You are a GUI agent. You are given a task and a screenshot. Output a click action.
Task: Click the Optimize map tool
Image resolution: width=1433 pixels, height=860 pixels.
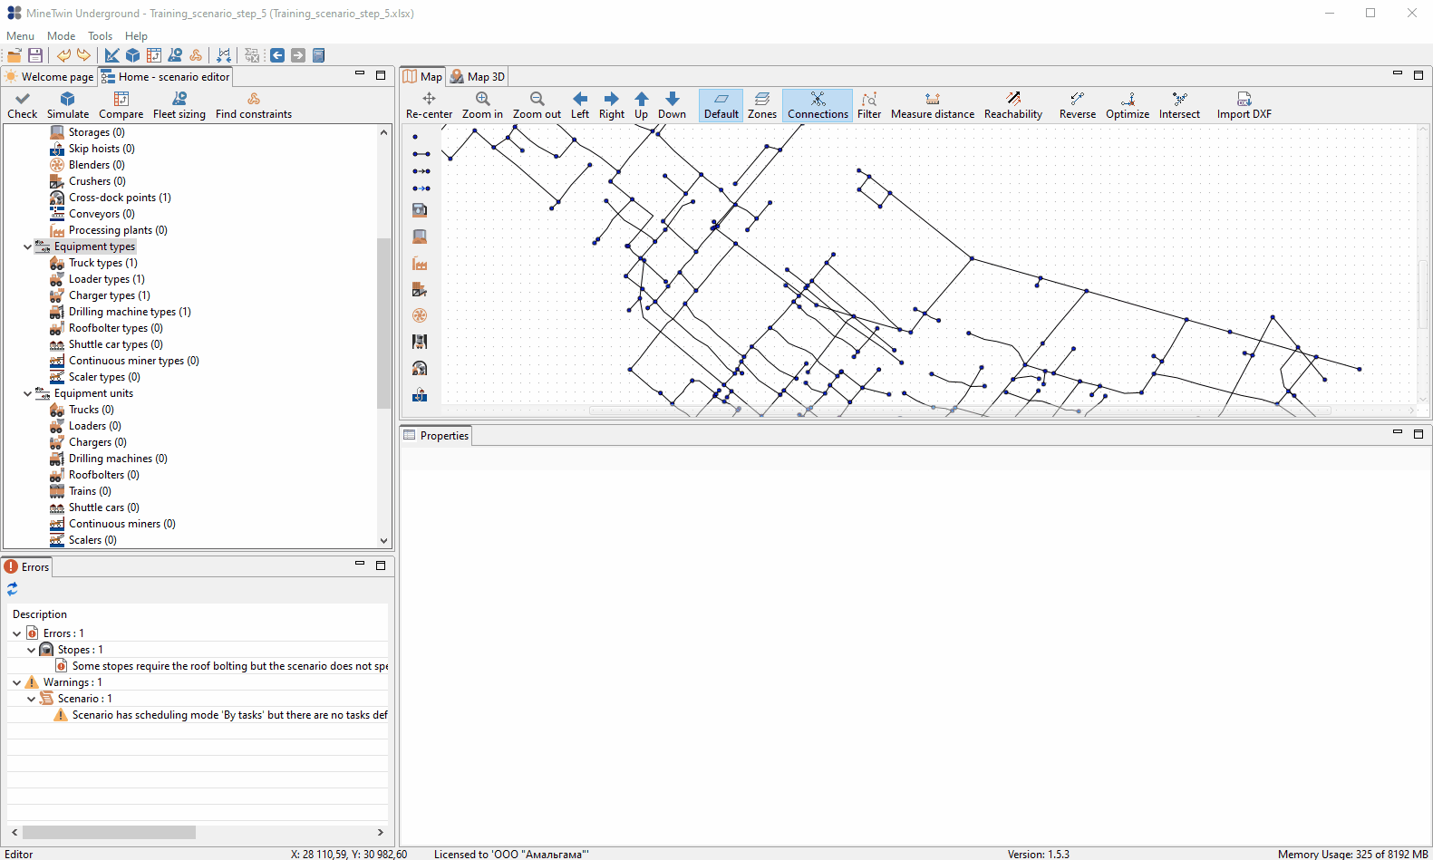click(1128, 105)
